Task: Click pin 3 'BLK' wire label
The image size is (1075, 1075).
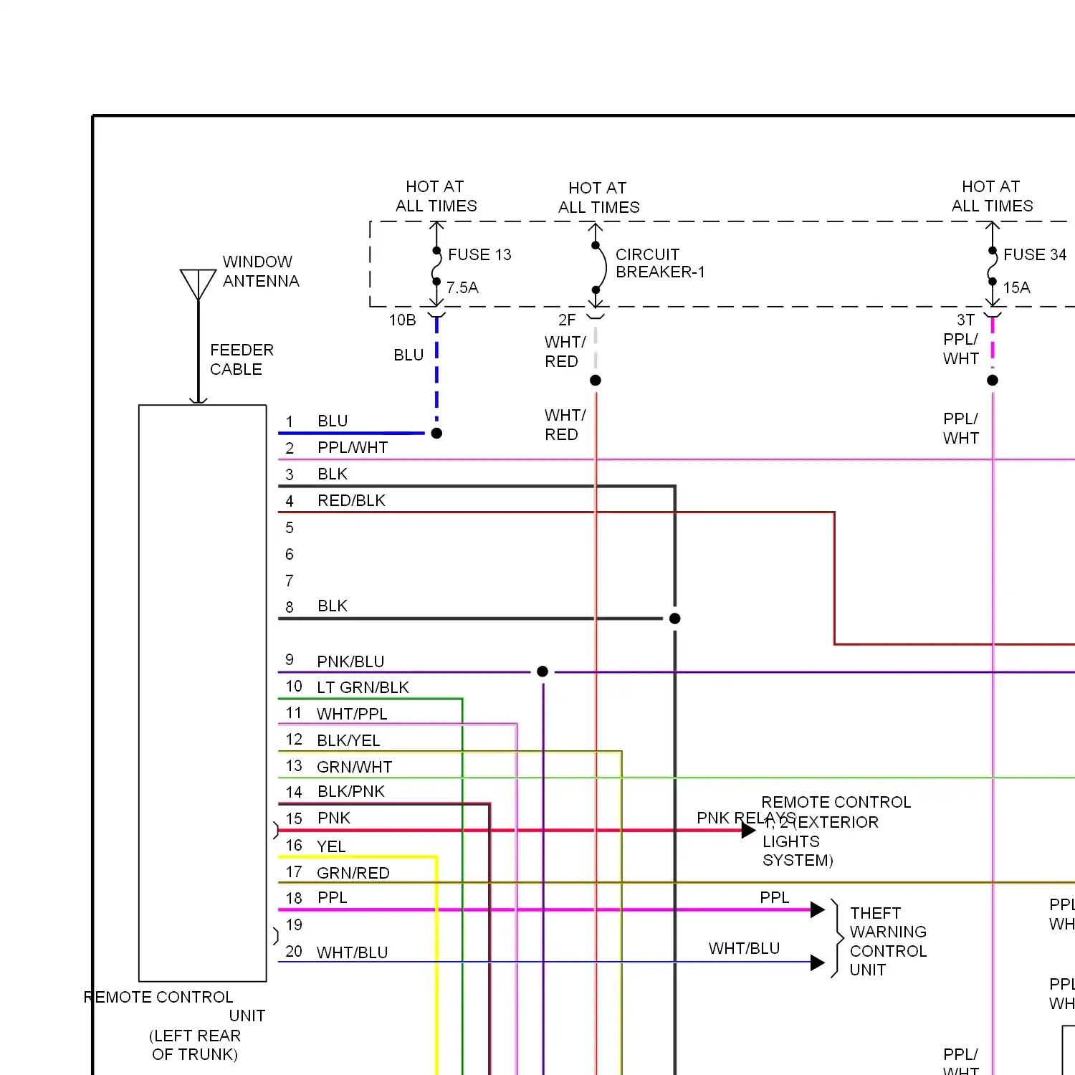Action: 333,474
